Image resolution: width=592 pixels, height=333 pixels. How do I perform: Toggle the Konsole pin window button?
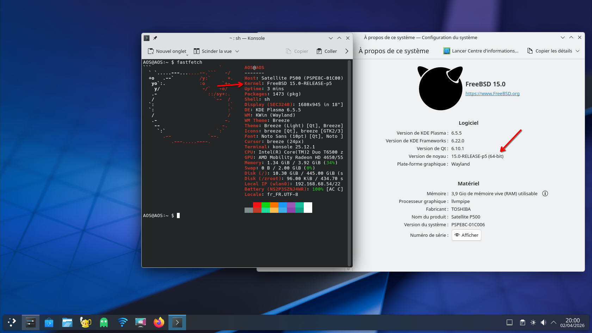pos(155,38)
